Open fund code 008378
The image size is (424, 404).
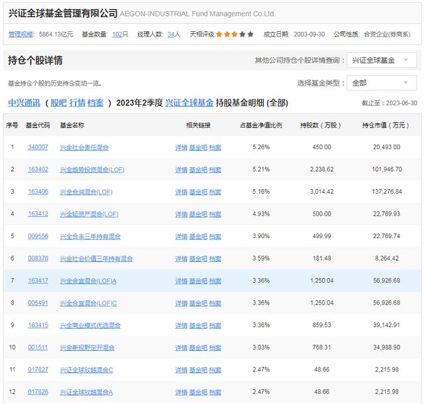[x=38, y=258]
